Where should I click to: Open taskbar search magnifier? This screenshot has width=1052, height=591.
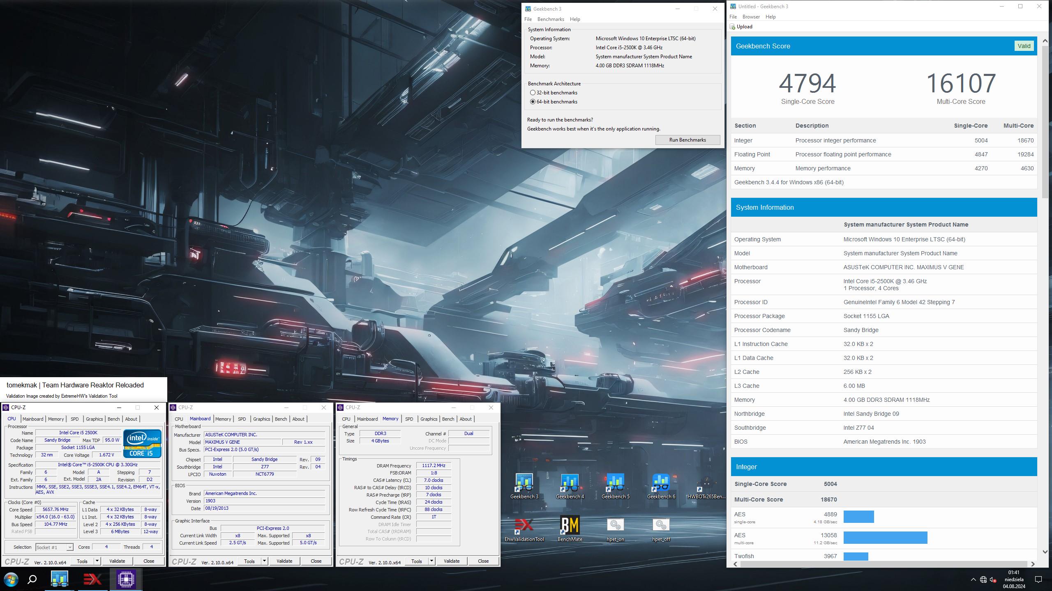pos(32,580)
